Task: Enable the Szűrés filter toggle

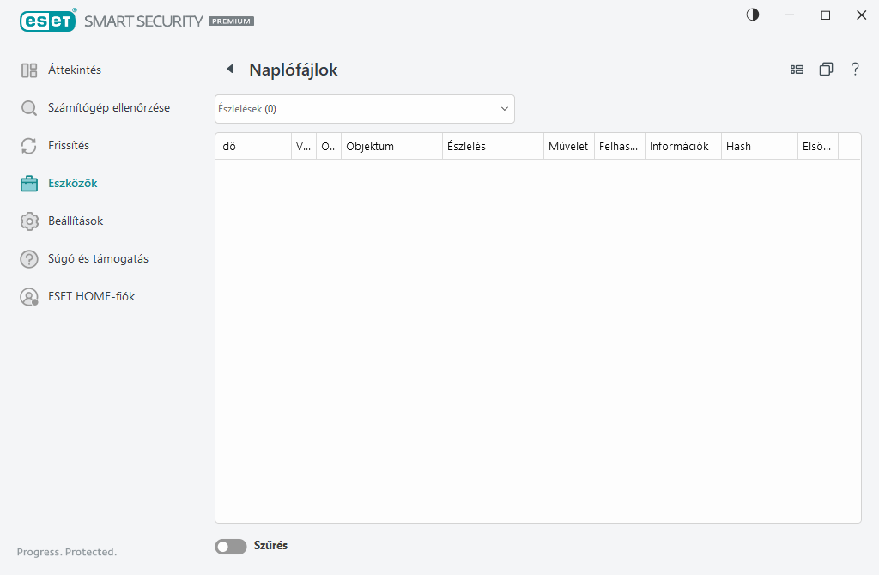Action: tap(230, 546)
